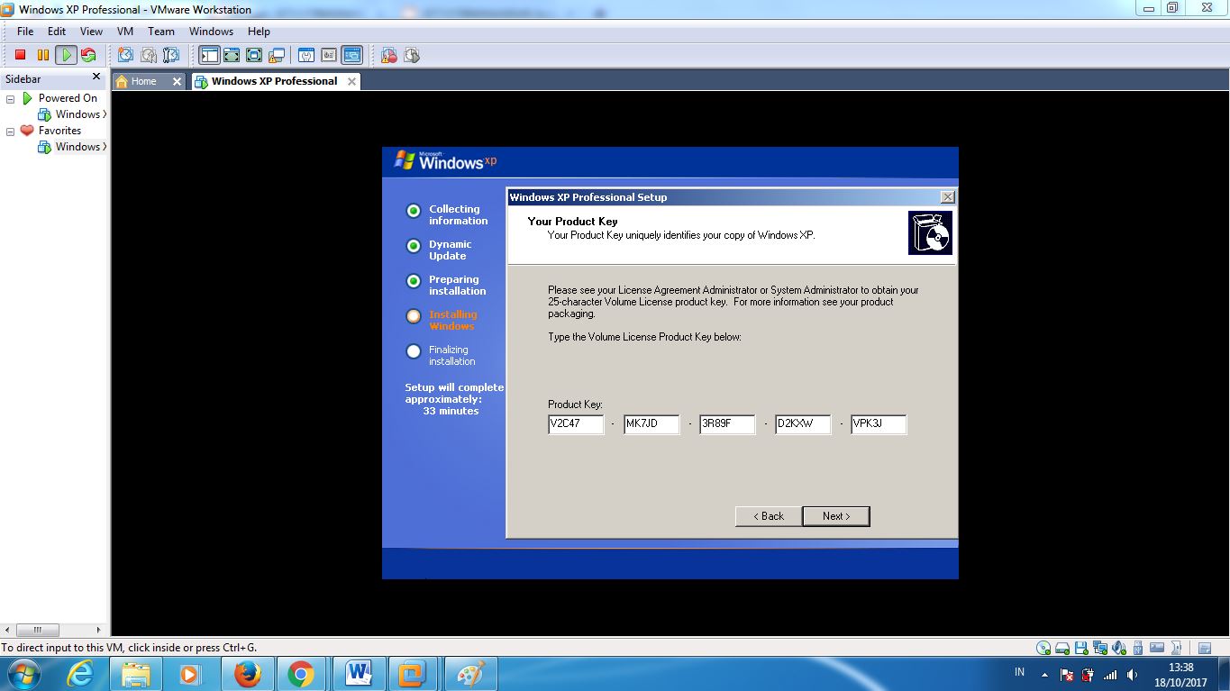1230x691 pixels.
Task: Switch to the Home tab
Action: pos(143,81)
